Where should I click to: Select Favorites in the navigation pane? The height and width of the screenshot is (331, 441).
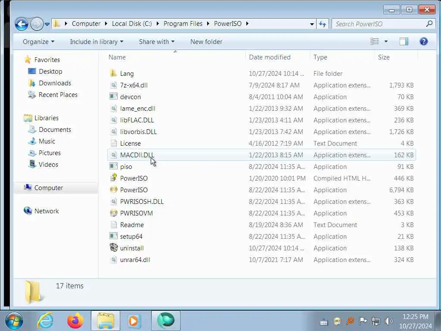click(x=47, y=59)
